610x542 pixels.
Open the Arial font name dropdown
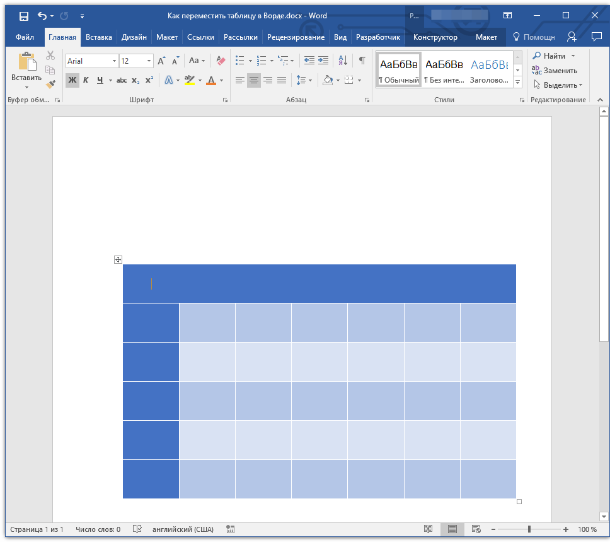(114, 61)
